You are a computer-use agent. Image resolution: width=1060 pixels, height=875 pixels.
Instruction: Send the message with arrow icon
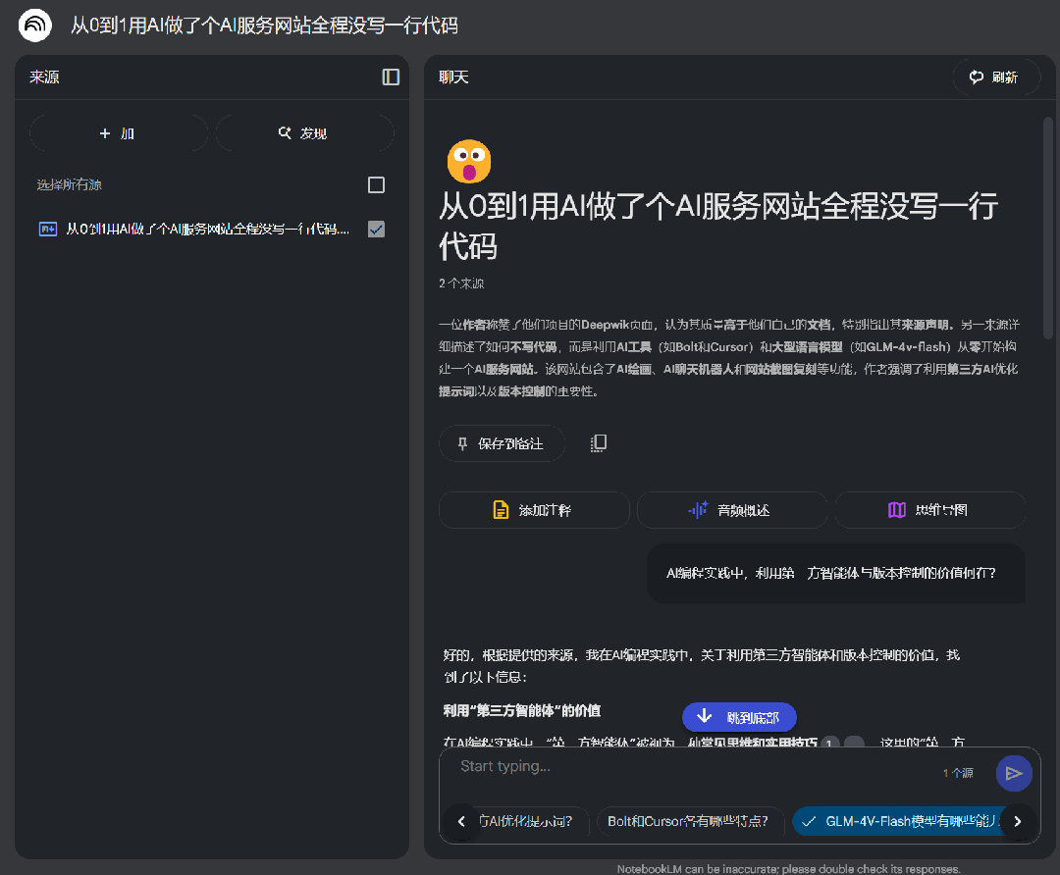[x=1013, y=773]
